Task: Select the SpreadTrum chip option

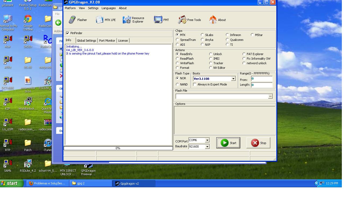Action: pos(177,40)
